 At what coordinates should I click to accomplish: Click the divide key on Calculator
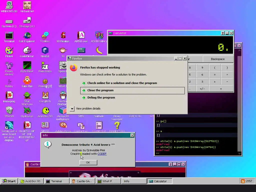227,74
